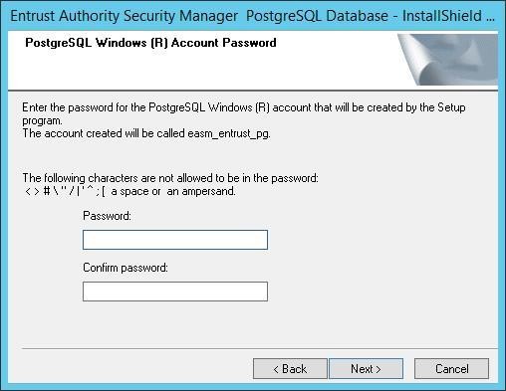Click the "following characters are not allowed" notice
Screen dimensions: 506x391
170,178
